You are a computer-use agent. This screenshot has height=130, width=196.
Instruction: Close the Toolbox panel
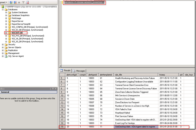tap(56, 89)
